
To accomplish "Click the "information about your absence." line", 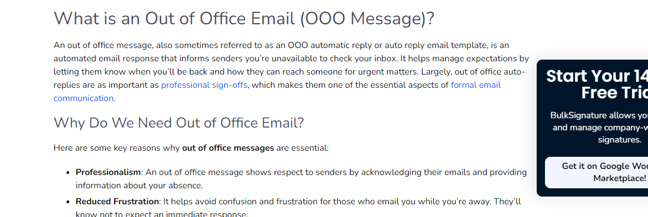I will click(139, 186).
